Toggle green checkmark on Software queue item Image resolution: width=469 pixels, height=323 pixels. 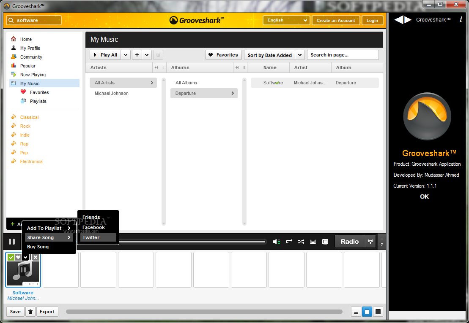coord(11,257)
